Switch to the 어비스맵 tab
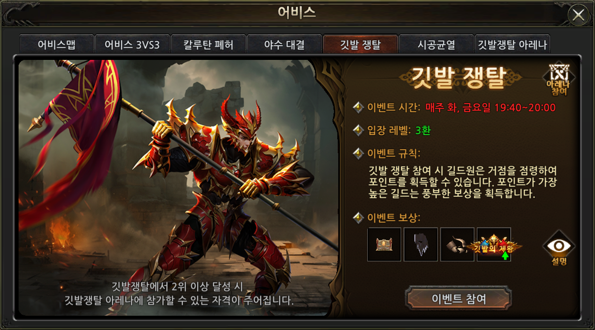The height and width of the screenshot is (330, 595). pyautogui.click(x=56, y=45)
